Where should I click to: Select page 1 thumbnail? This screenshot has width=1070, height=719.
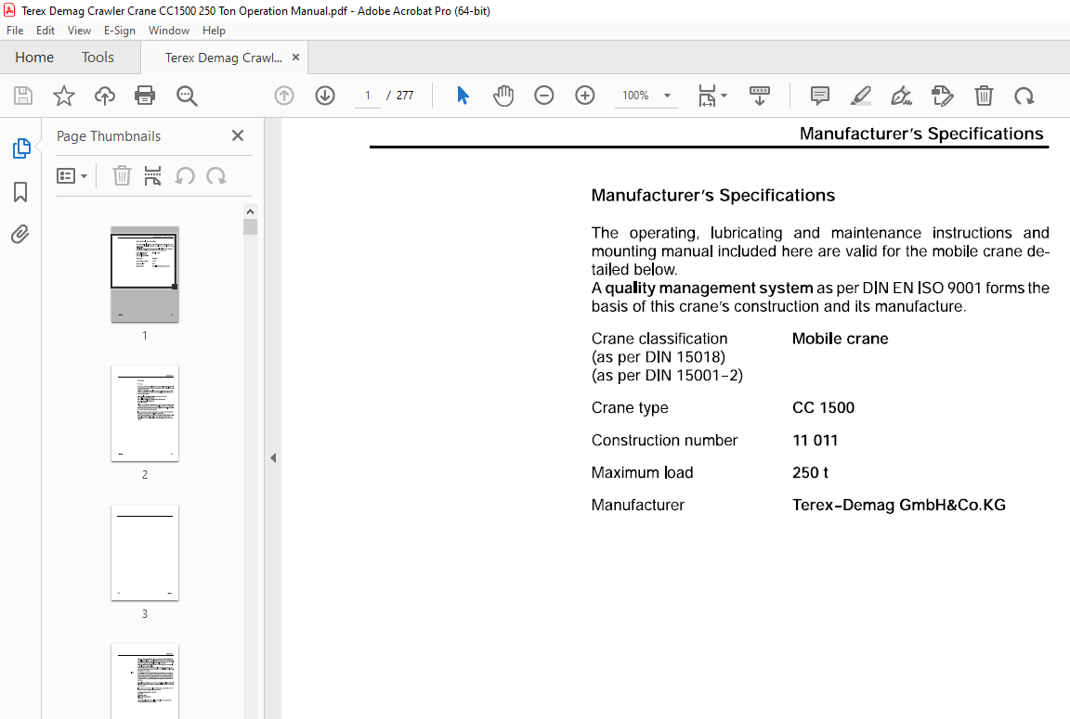pyautogui.click(x=145, y=274)
